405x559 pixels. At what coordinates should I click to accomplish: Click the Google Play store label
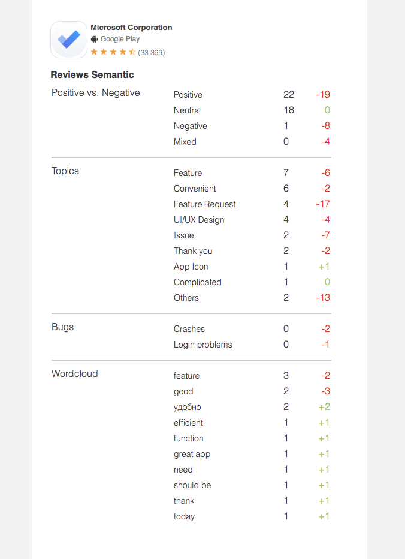coord(120,39)
